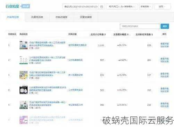Open rank 1 product thumbnail
174x127 pixels.
24,45
